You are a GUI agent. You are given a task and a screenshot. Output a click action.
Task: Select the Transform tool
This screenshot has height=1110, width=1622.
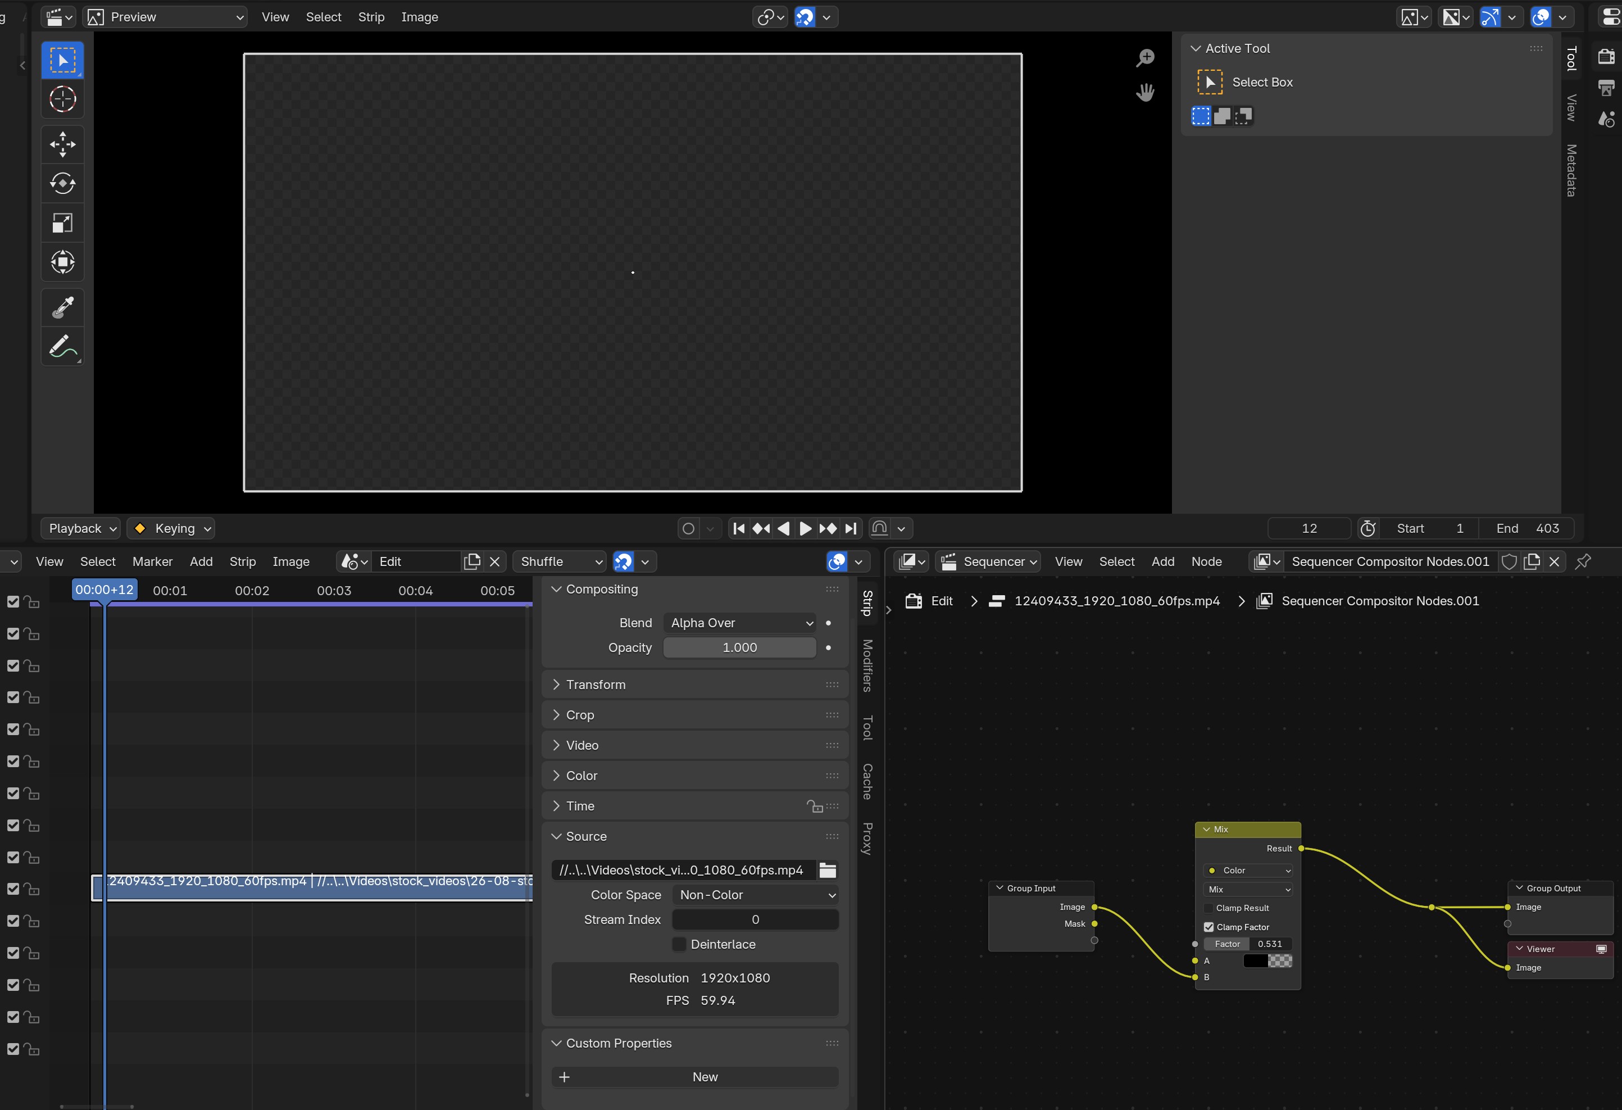(63, 262)
